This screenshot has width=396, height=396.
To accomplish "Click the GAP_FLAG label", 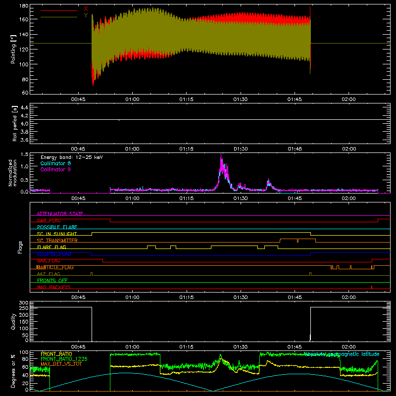I will click(49, 220).
